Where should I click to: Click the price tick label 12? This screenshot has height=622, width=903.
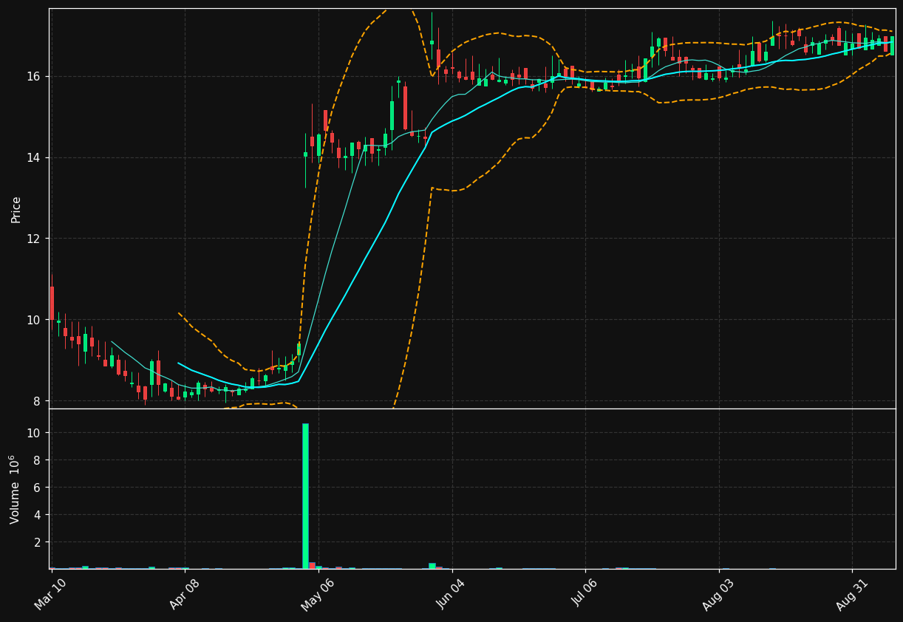pyautogui.click(x=35, y=239)
